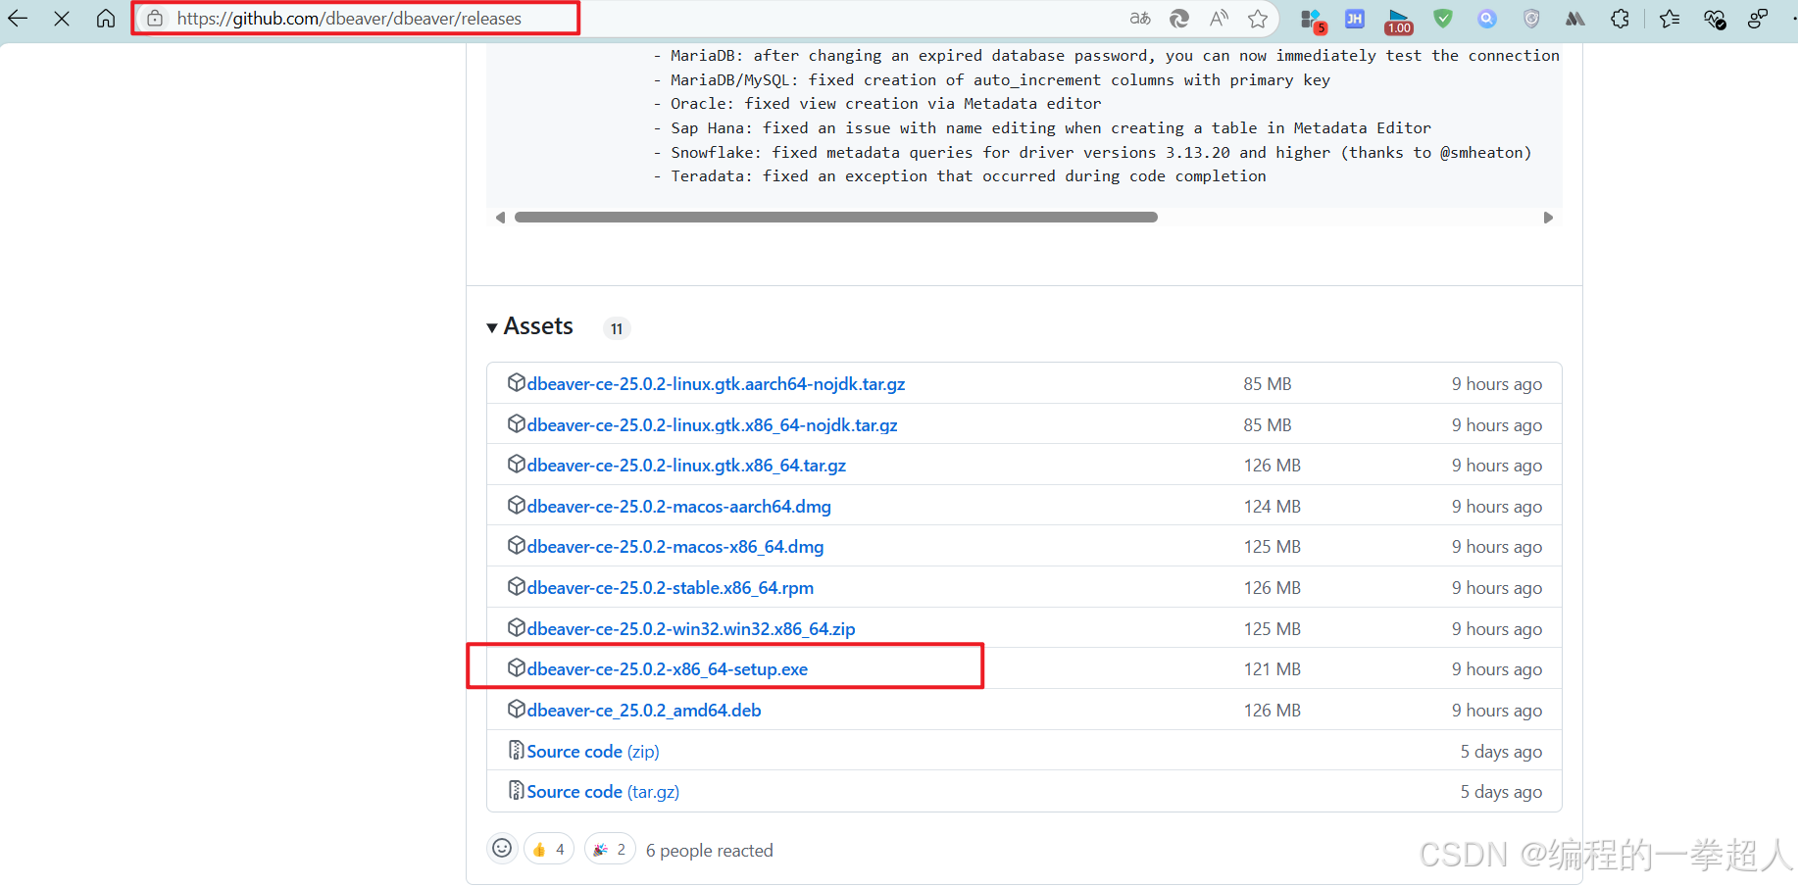
Task: Open the gray shield extension icon
Action: (1531, 19)
